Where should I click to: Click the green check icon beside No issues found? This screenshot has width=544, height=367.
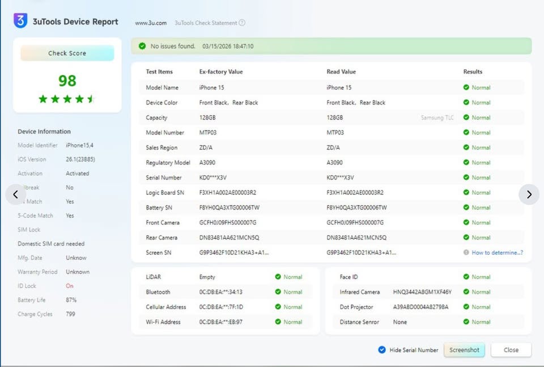[x=142, y=46]
